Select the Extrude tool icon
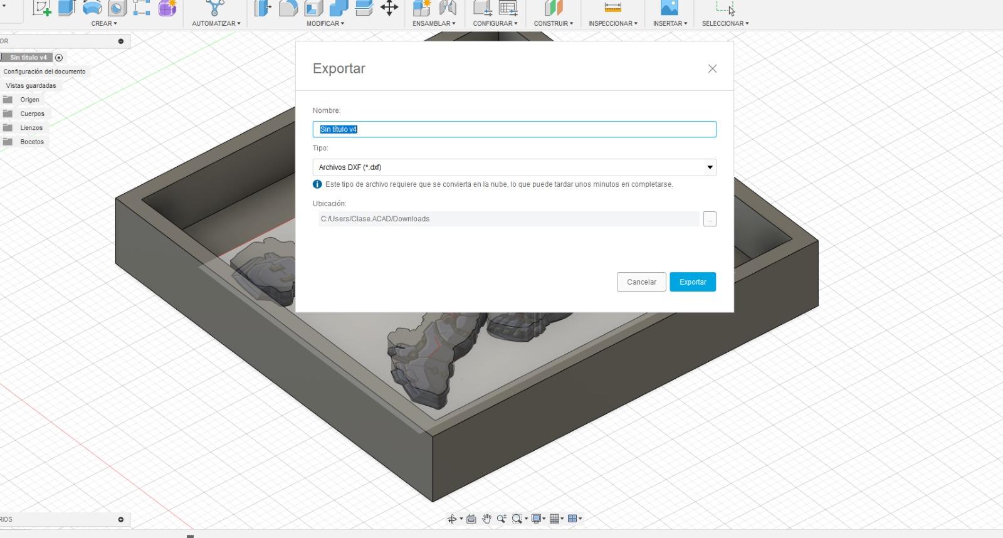Screen dimensions: 1003x538 click(67, 8)
